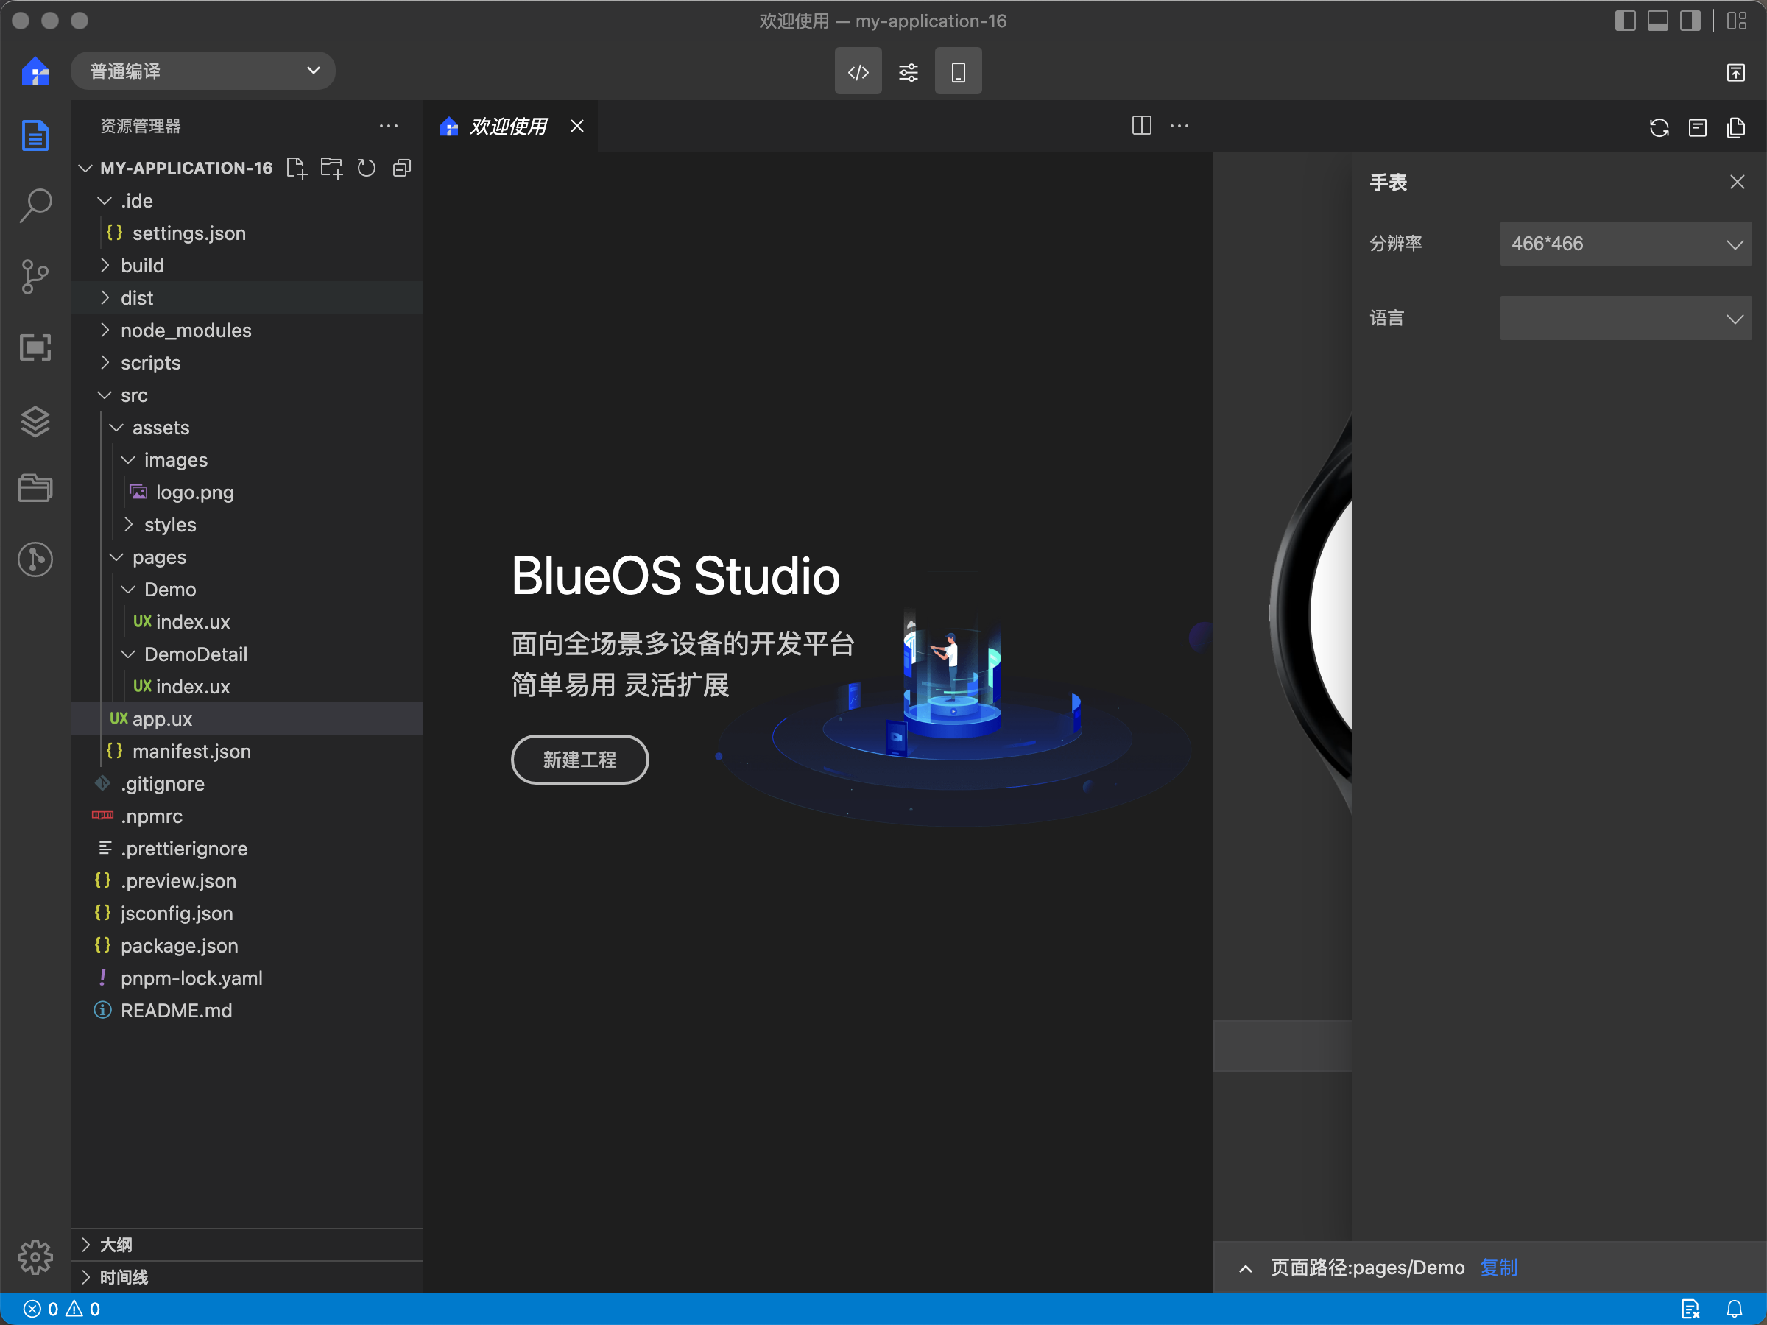This screenshot has width=1767, height=1325.
Task: Open the Source Control branch icon
Action: point(35,276)
